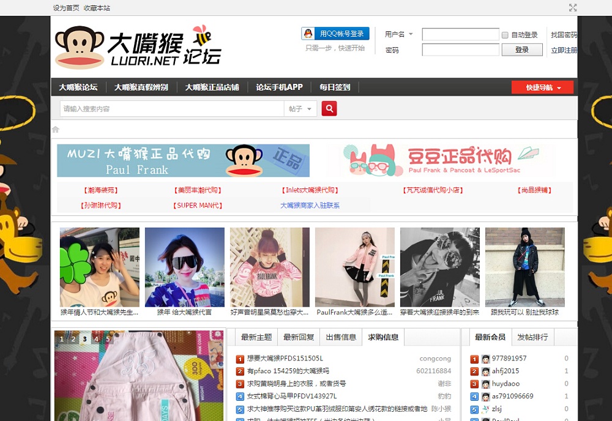Click avatar icon next to ahfj2015
The width and height of the screenshot is (612, 421).
coord(485,371)
